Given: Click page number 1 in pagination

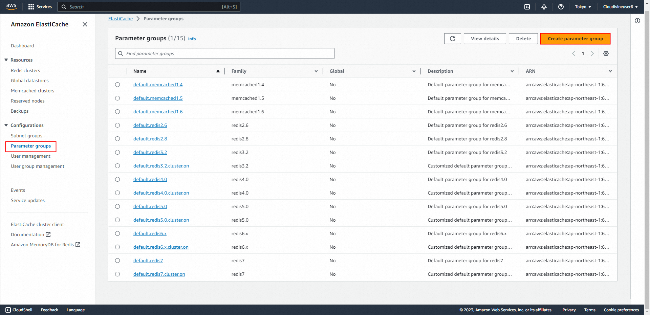Looking at the screenshot, I should coord(583,53).
